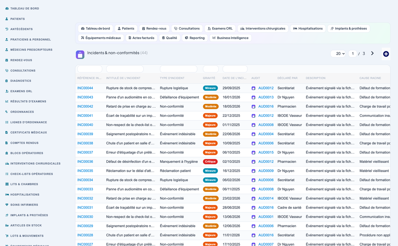Click the Type d'incident filter field
398x246 pixels.
pyautogui.click(x=178, y=69)
